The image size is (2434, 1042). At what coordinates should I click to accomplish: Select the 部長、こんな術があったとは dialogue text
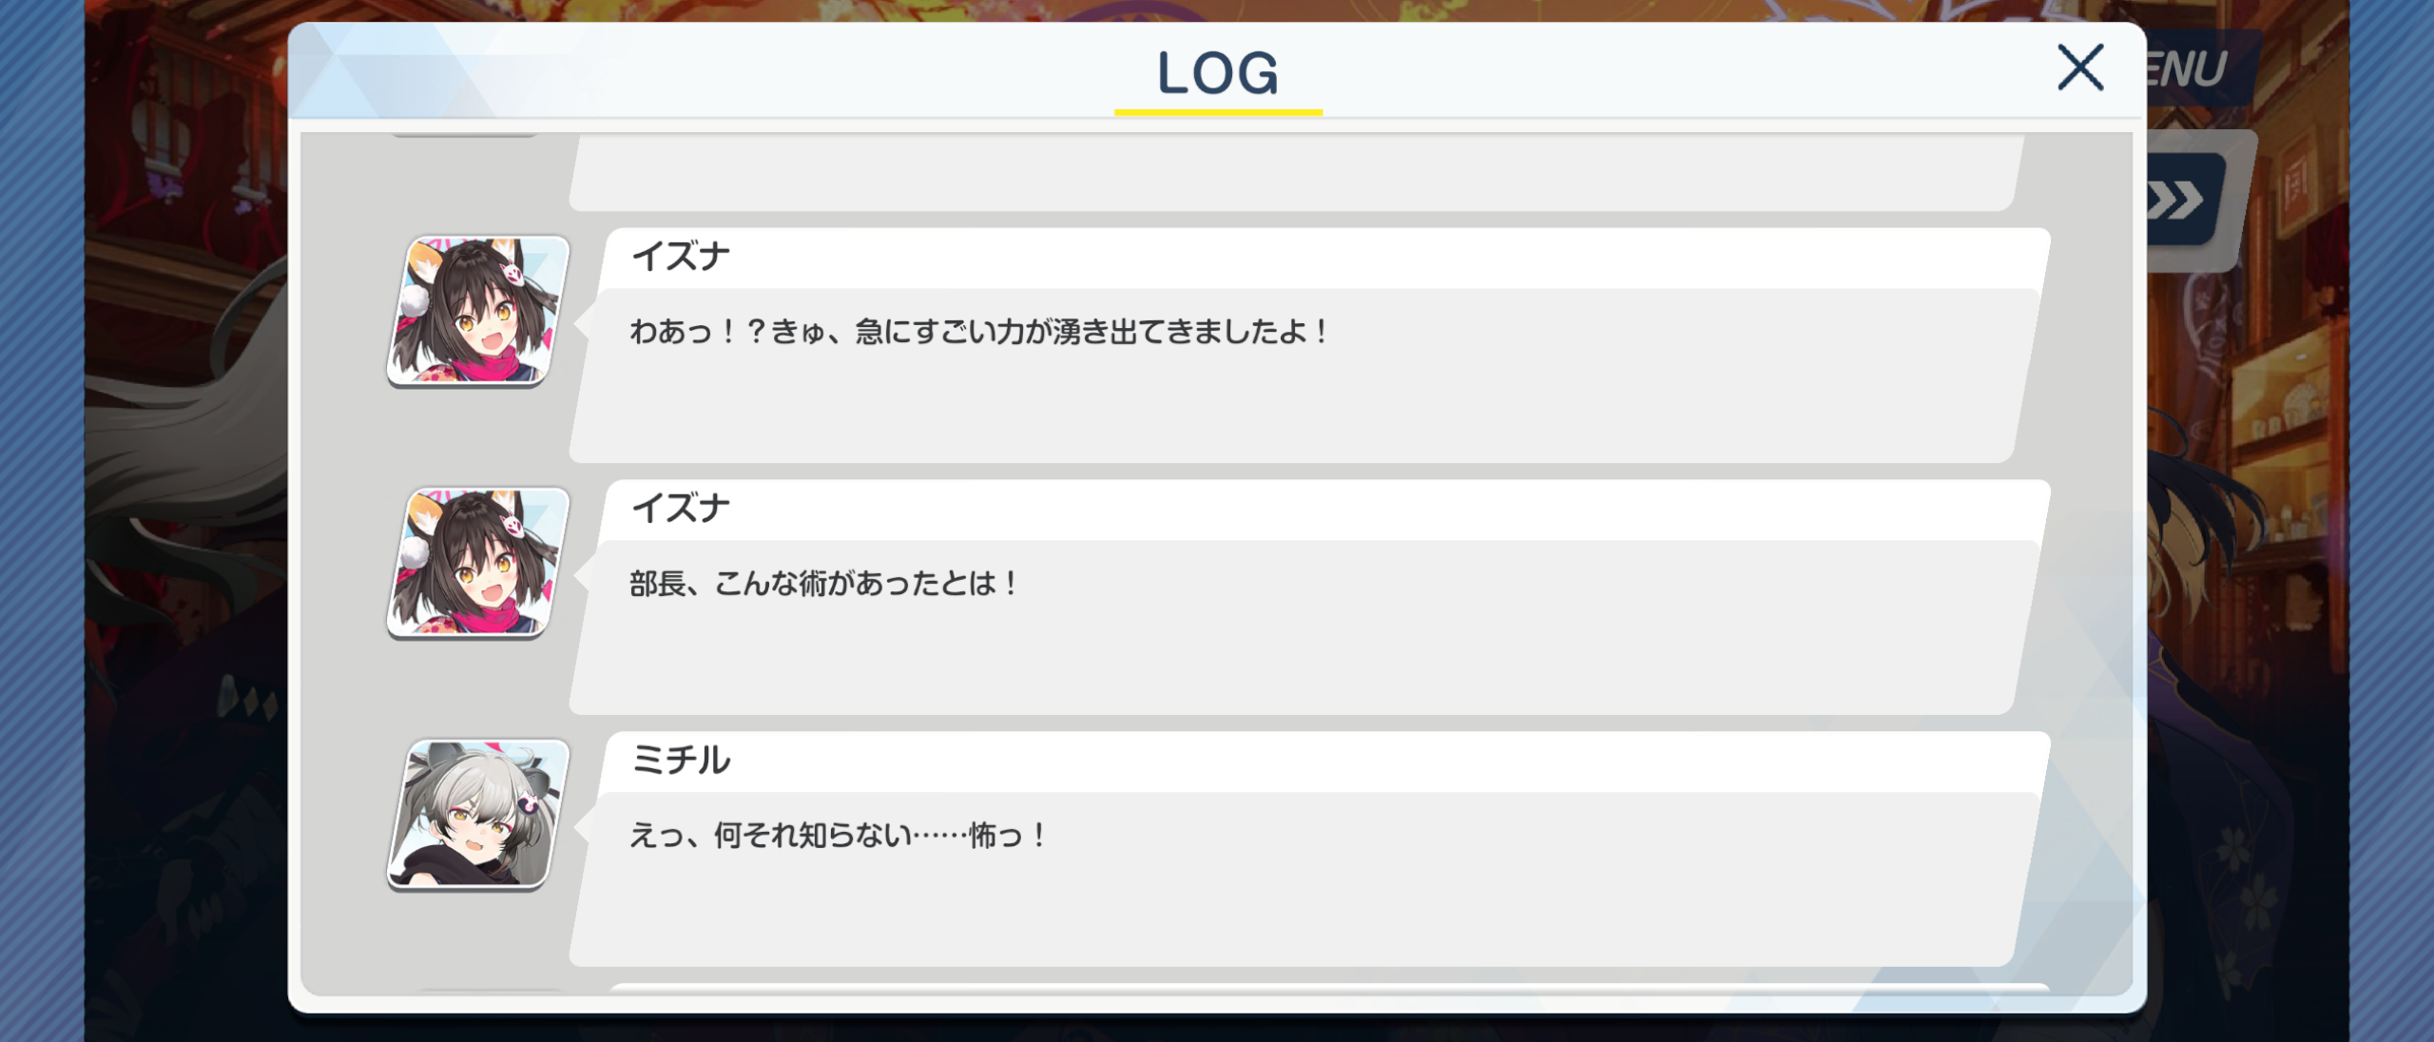pyautogui.click(x=823, y=584)
